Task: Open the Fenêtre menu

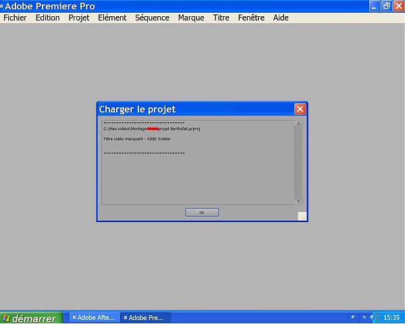Action: [x=251, y=18]
